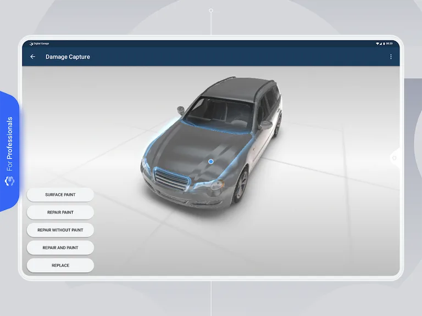The width and height of the screenshot is (422, 316).
Task: Tap the Digital Garage logo in status bar
Action: tap(39, 43)
